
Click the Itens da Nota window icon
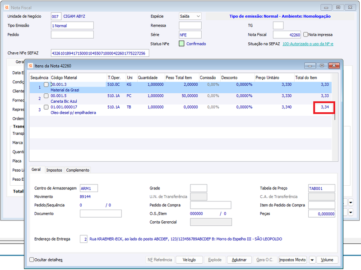coord(30,66)
